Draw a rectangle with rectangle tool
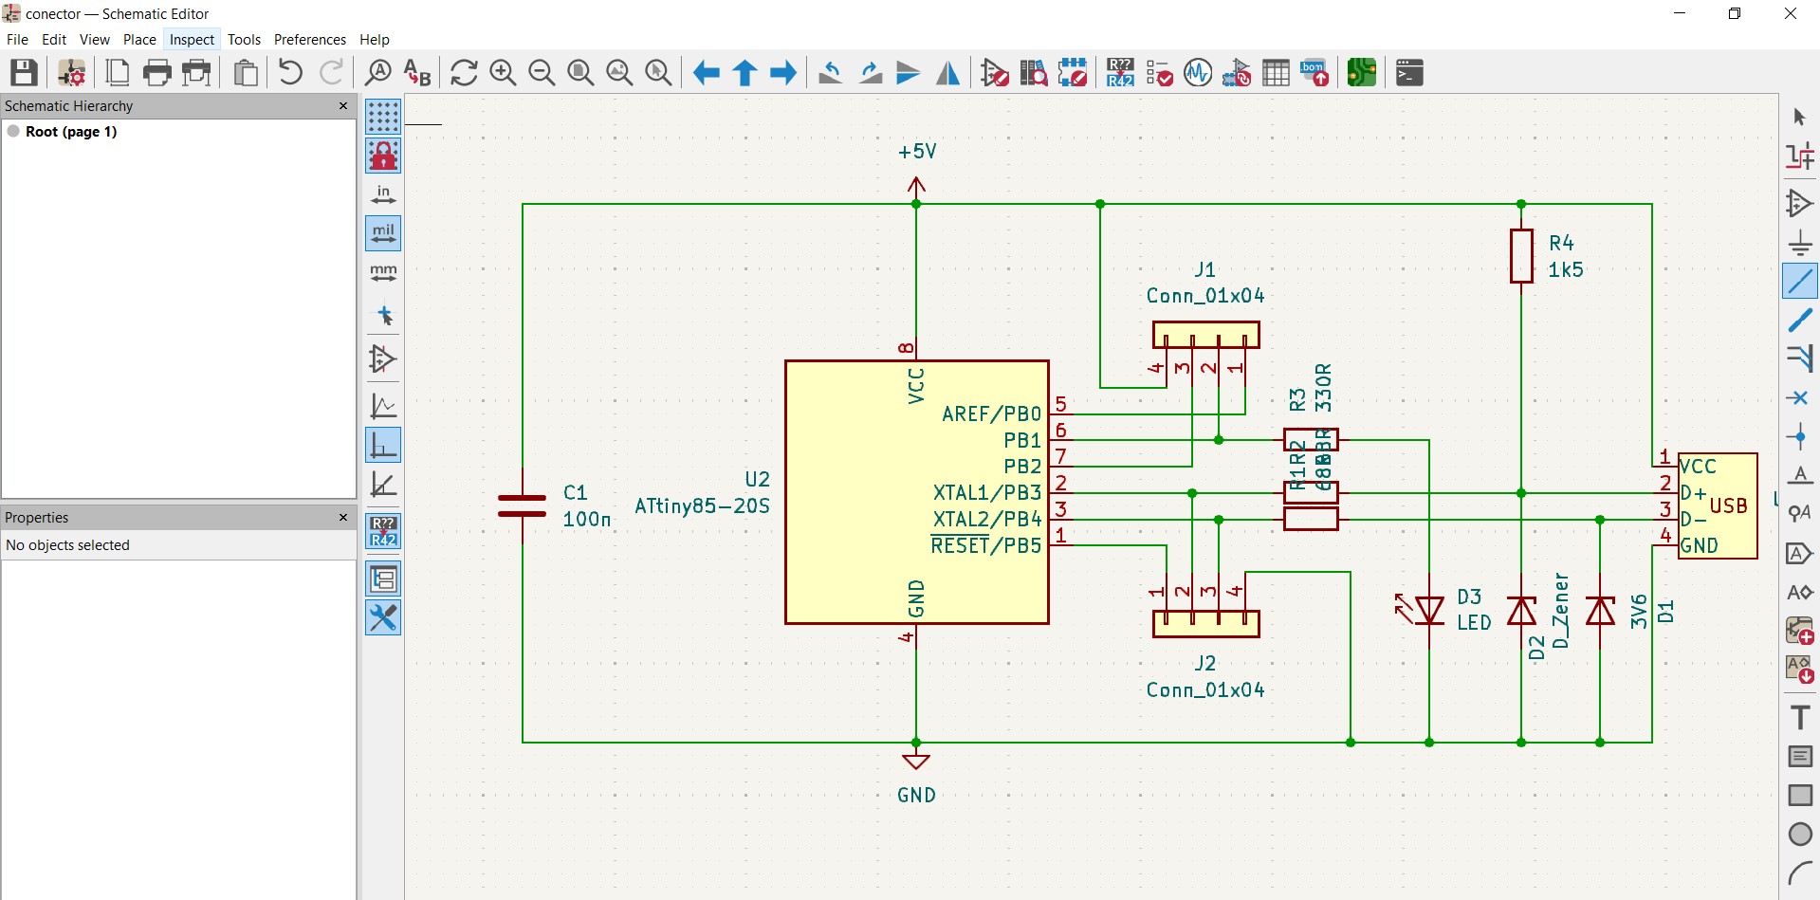This screenshot has width=1820, height=900. 1799,795
